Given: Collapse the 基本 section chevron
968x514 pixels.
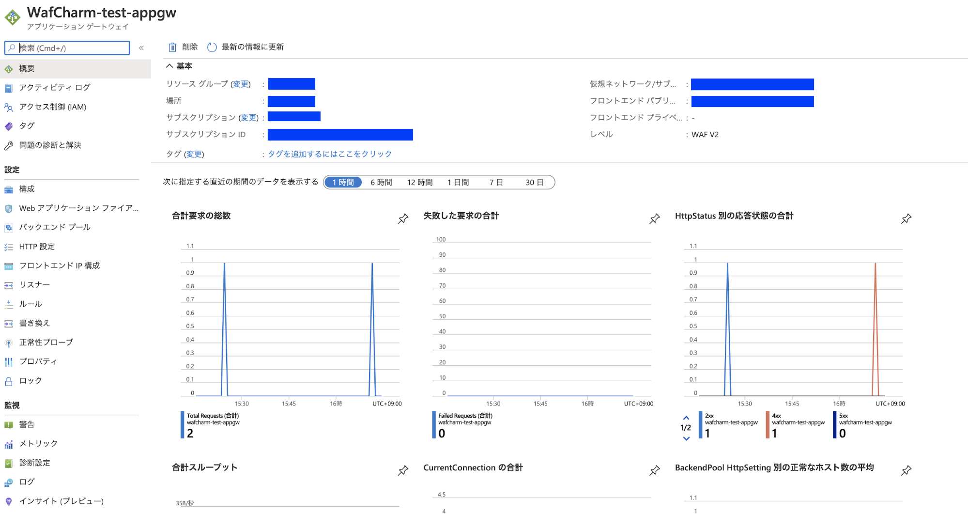Looking at the screenshot, I should [169, 66].
